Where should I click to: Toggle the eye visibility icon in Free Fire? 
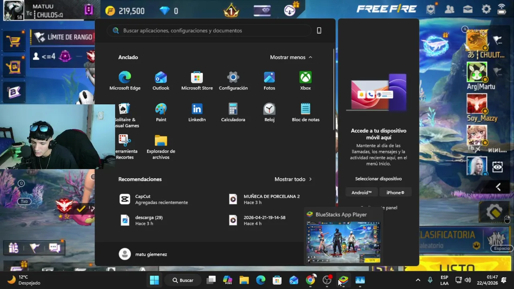click(x=497, y=167)
